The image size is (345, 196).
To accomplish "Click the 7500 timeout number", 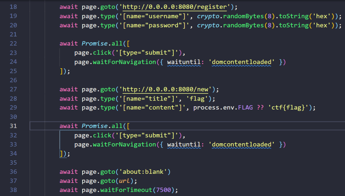I will pyautogui.click(x=163, y=190).
